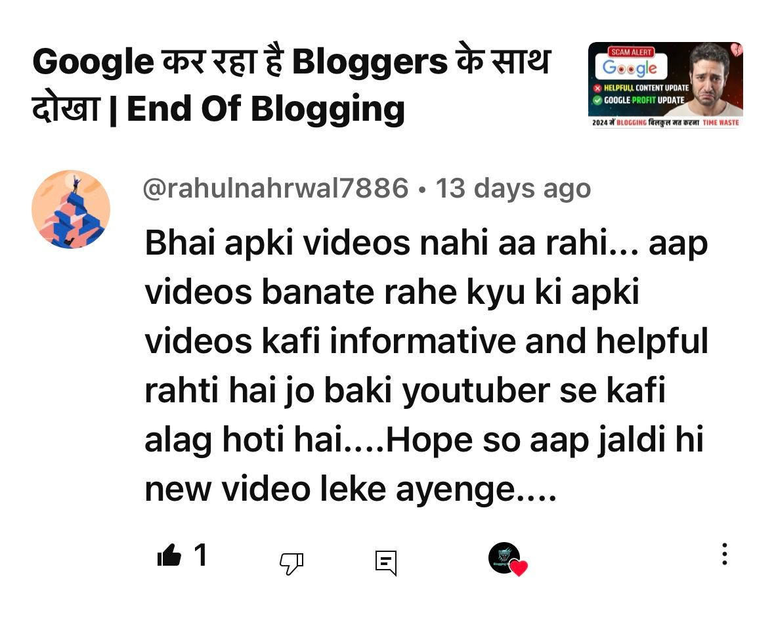
Task: Open the three-dot more options menu
Action: (x=724, y=554)
